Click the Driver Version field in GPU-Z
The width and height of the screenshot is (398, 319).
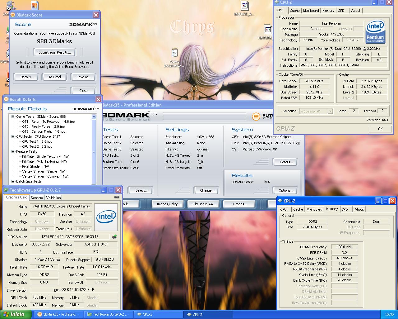point(74,290)
